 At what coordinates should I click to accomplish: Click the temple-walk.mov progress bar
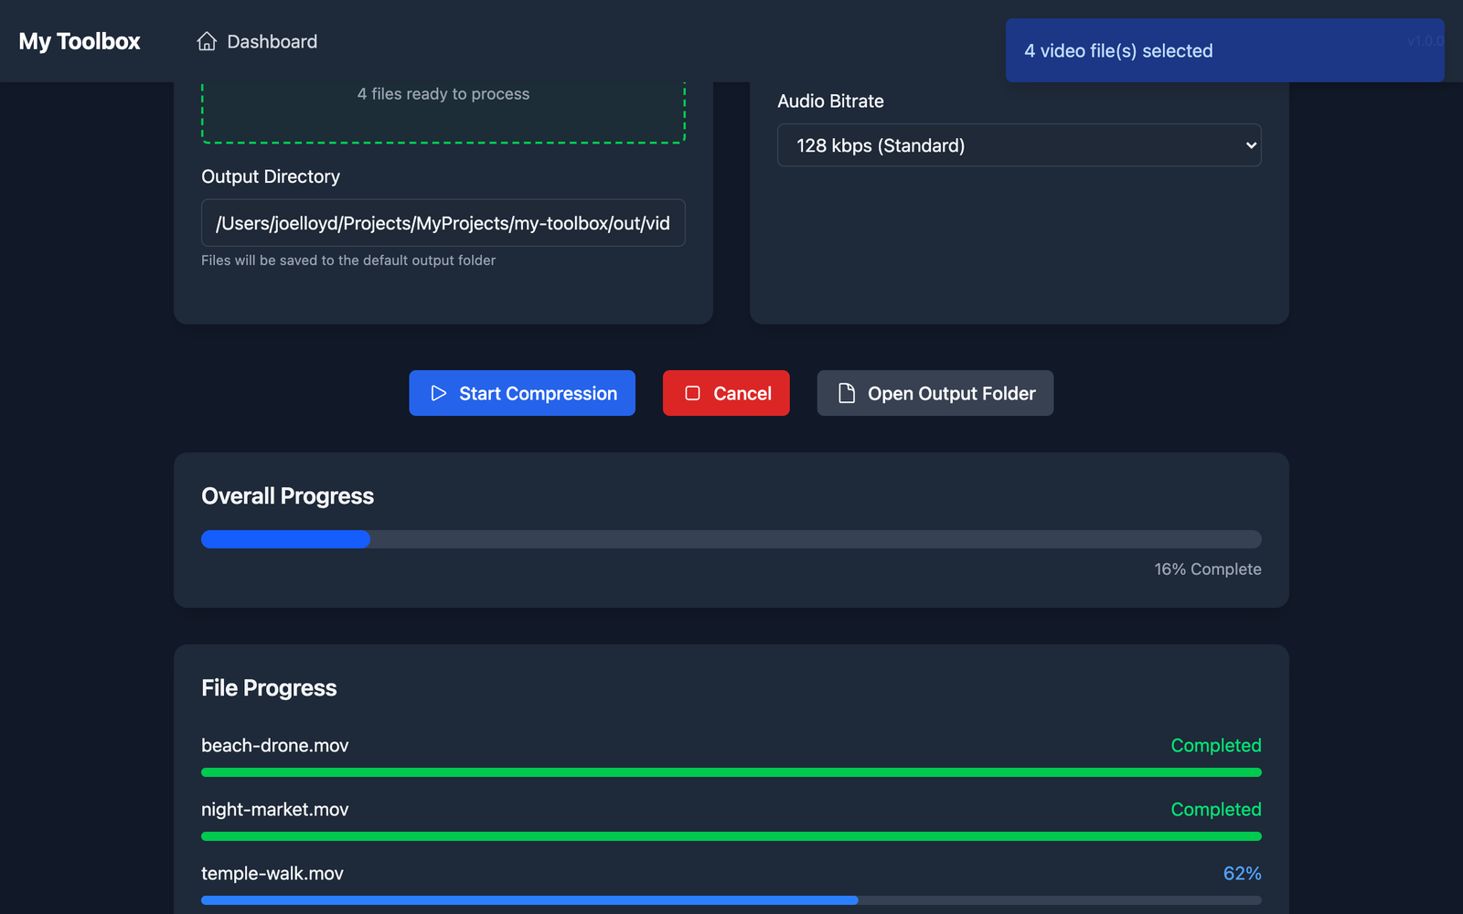point(731,900)
